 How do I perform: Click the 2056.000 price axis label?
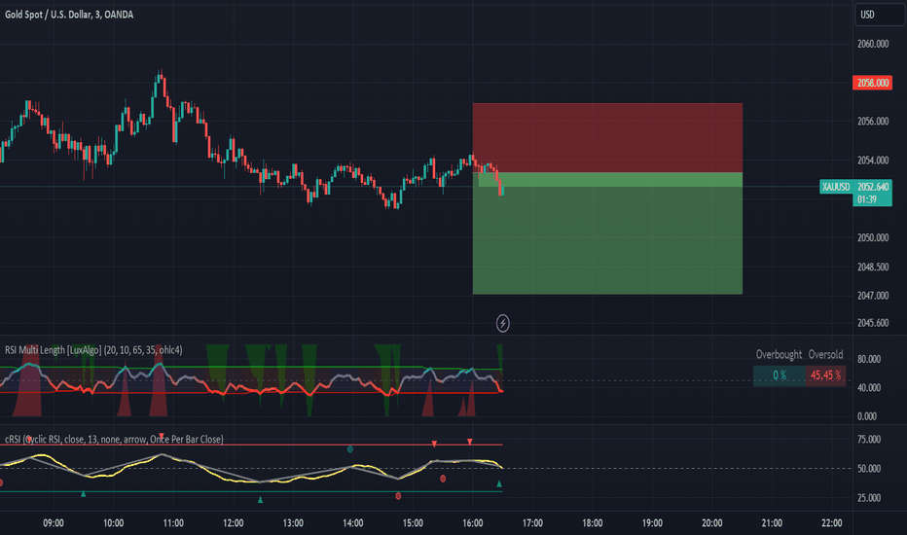click(873, 121)
